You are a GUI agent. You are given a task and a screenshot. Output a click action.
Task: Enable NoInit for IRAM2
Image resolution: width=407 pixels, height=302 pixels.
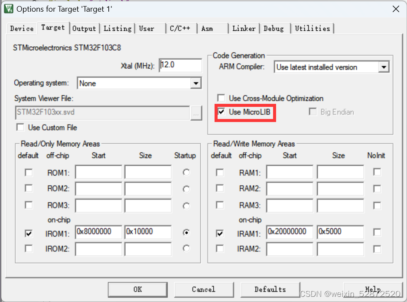tap(377, 249)
